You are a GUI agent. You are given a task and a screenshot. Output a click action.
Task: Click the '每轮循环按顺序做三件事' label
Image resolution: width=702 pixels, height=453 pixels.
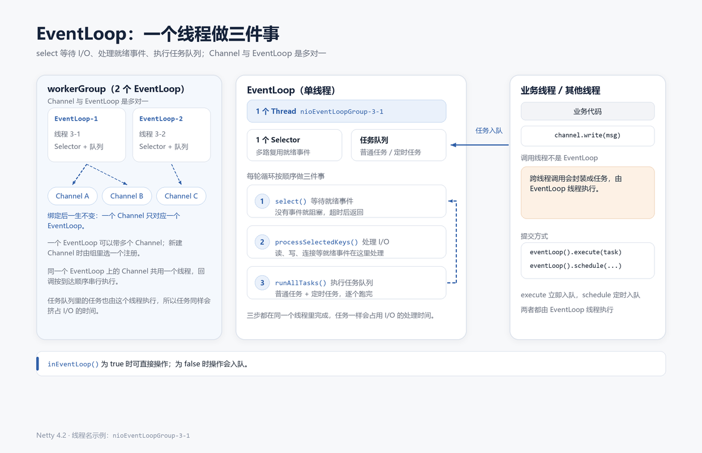[286, 176]
